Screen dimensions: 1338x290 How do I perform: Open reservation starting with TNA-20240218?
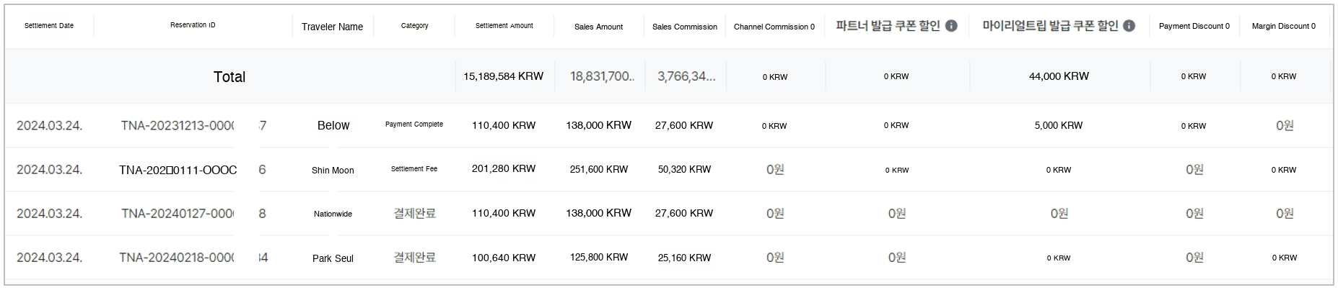[177, 258]
